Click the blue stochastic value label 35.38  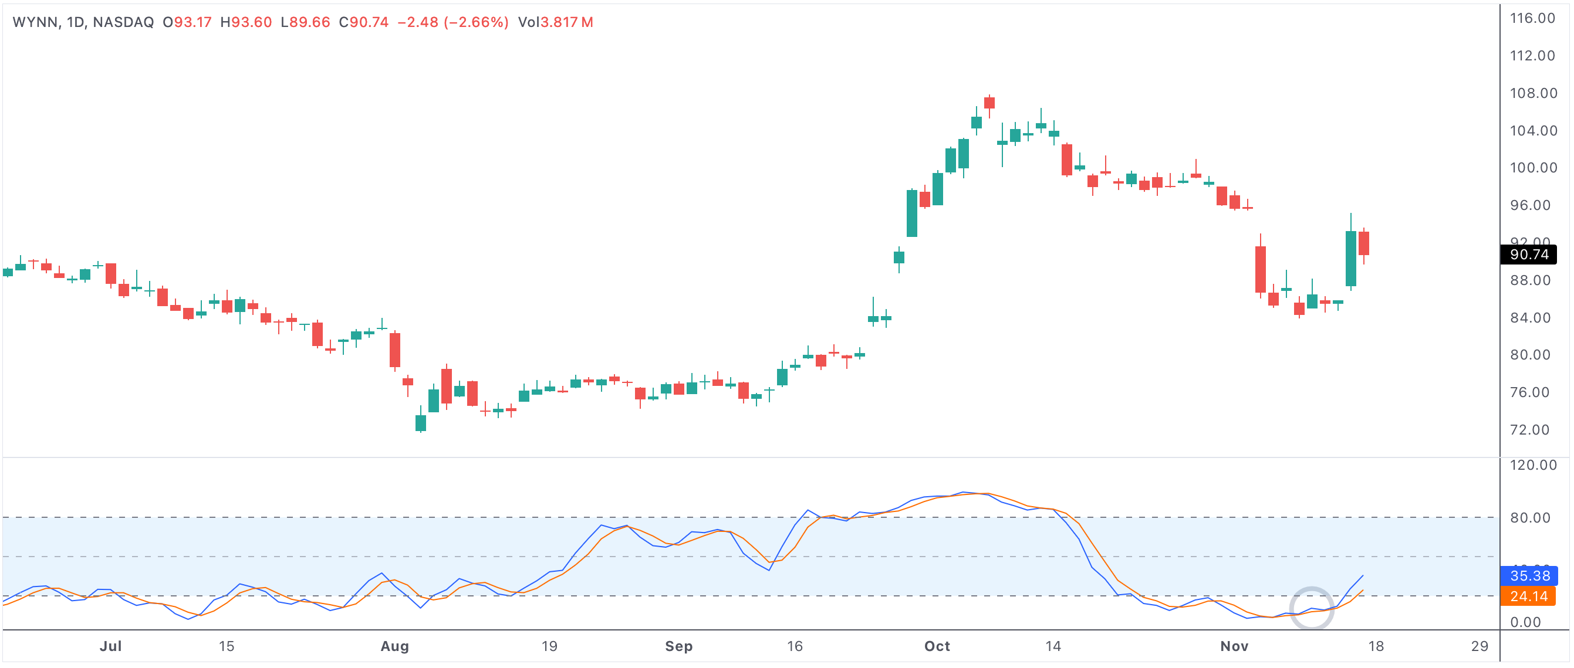(x=1529, y=576)
